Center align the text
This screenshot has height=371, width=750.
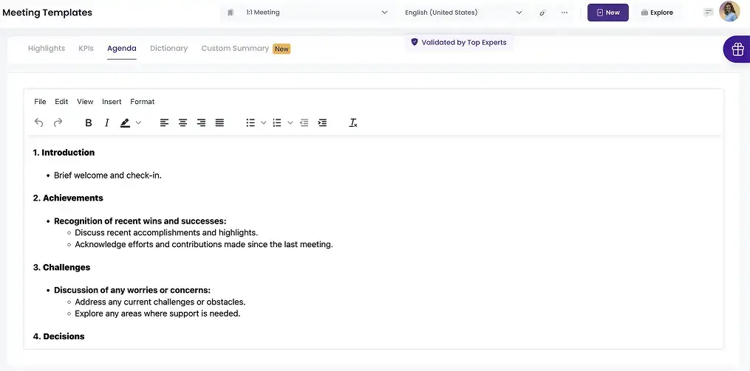click(183, 123)
